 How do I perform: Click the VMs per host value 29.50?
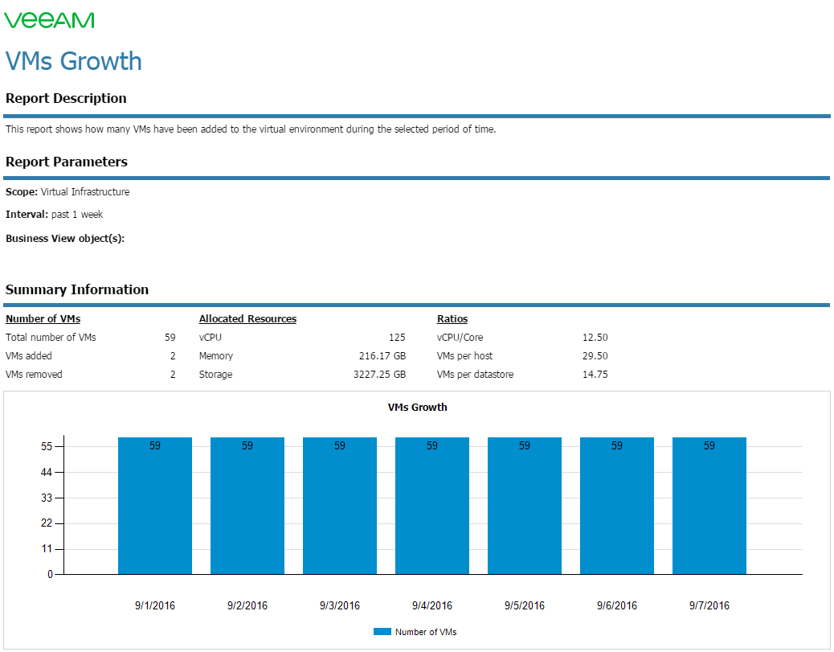click(595, 356)
